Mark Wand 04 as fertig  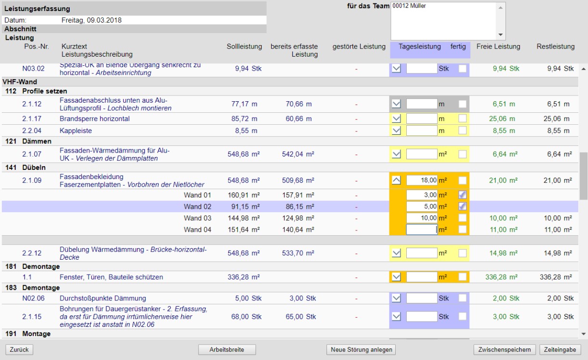click(x=463, y=229)
